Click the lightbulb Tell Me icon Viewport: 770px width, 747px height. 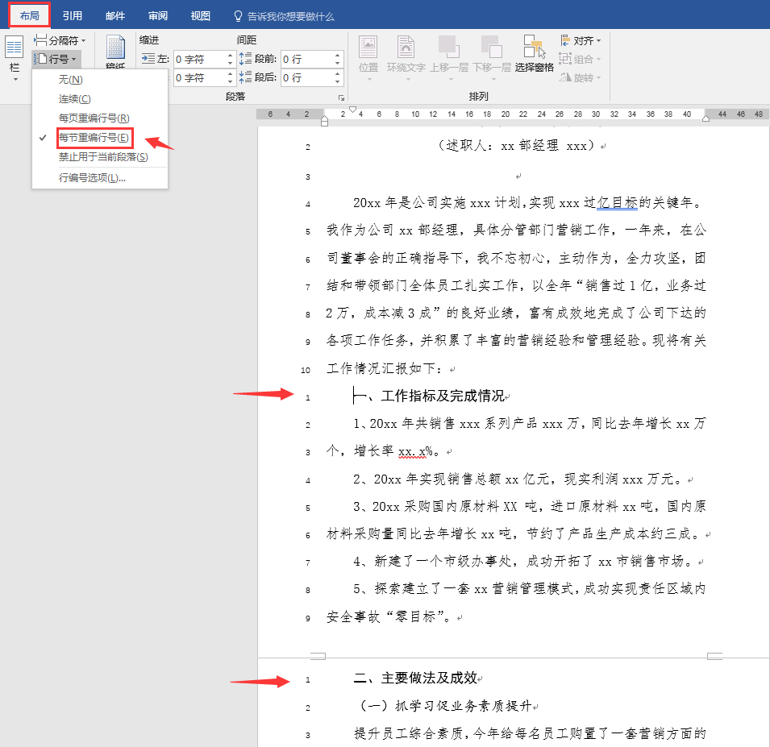[238, 16]
